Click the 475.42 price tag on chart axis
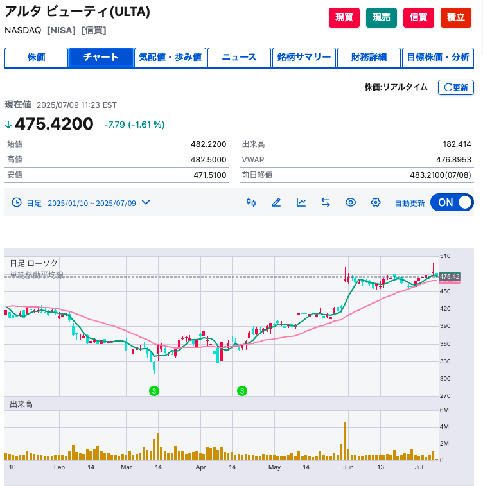 coord(450,276)
